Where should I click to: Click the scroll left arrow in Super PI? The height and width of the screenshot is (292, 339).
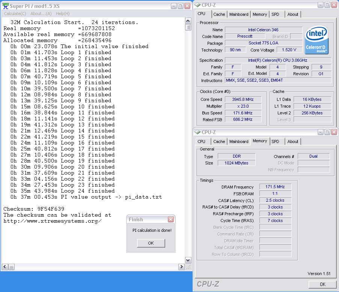click(5, 267)
